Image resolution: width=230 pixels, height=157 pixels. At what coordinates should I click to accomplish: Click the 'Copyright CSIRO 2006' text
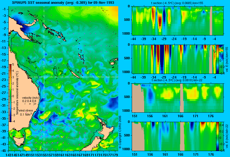pos(120,132)
